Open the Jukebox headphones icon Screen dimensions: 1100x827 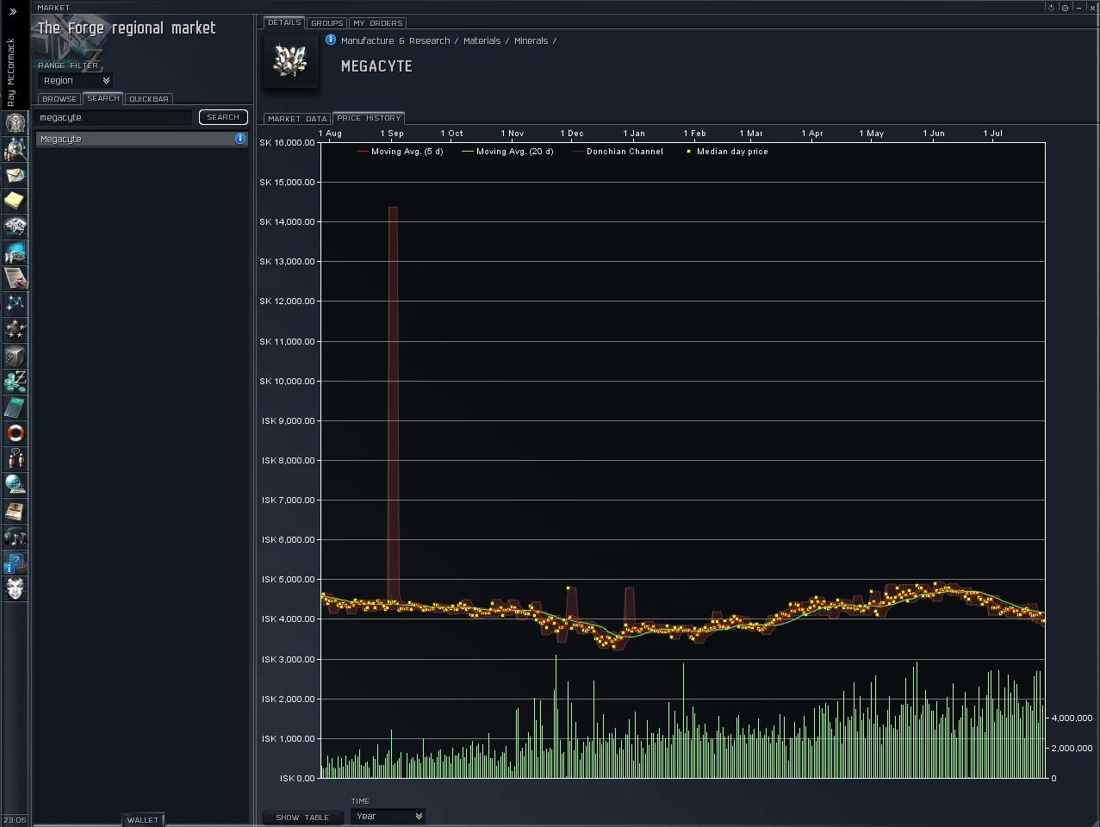[x=15, y=537]
